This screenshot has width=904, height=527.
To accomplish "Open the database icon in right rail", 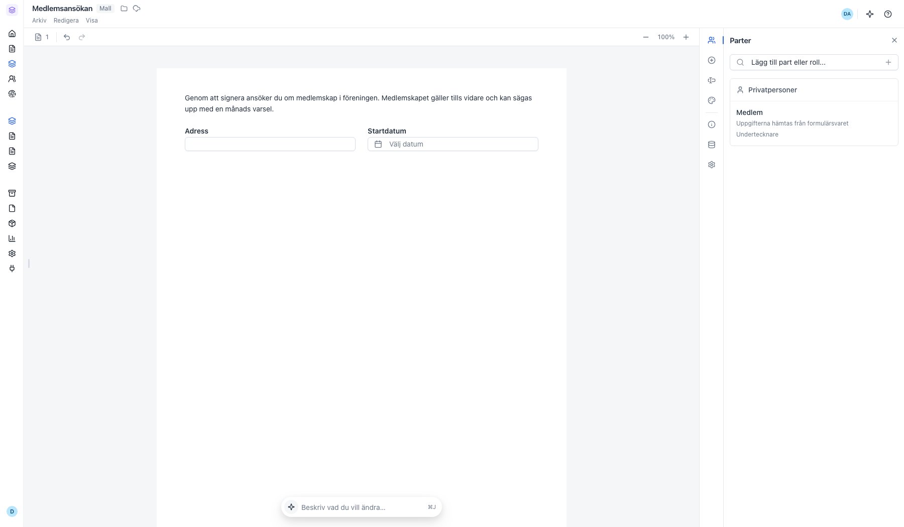I will [712, 145].
